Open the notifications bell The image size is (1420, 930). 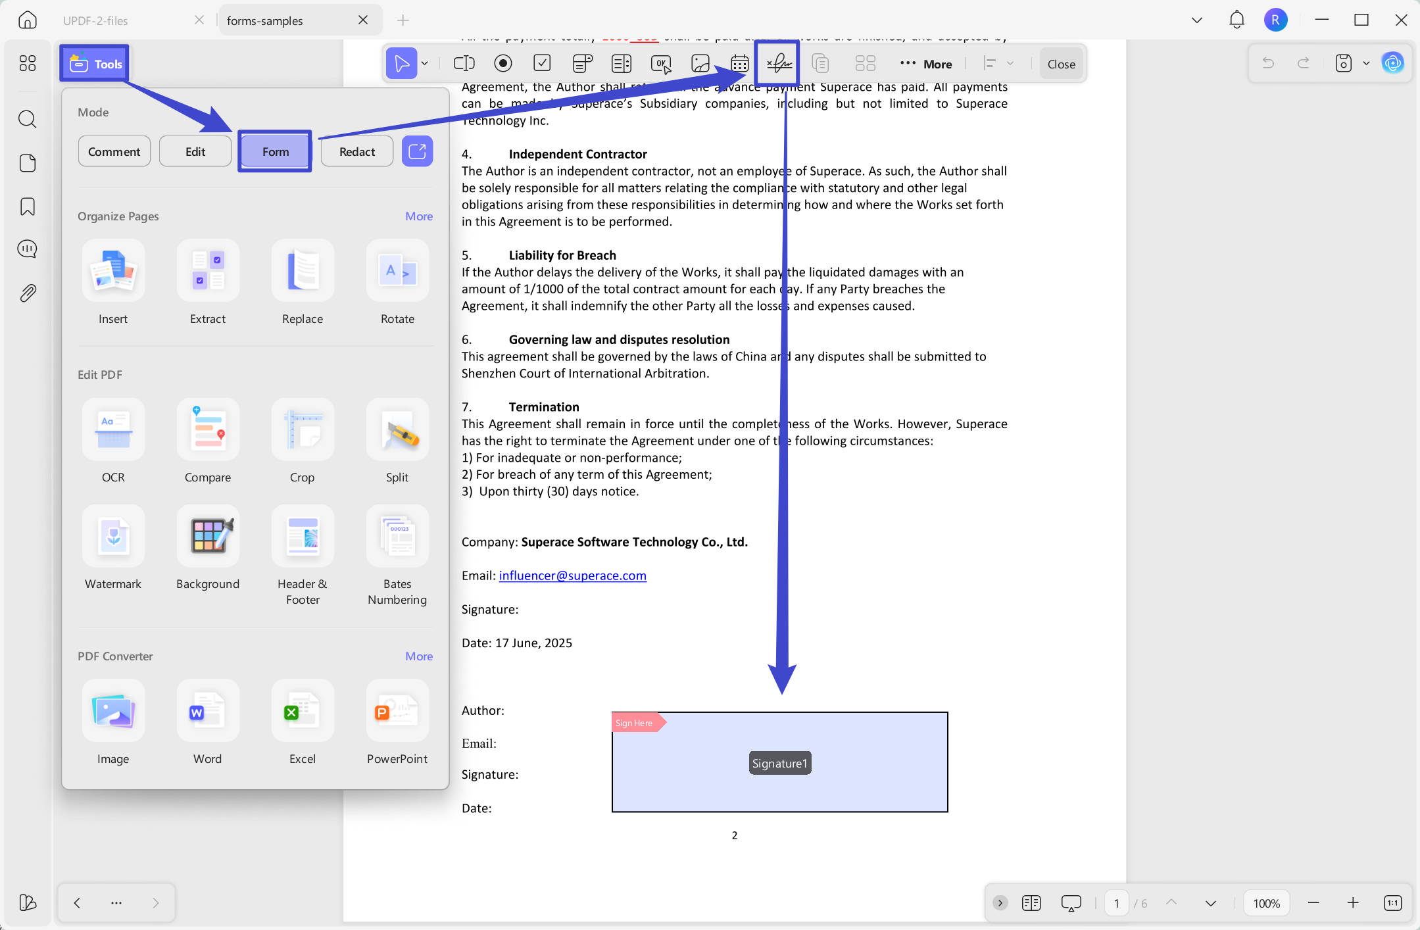[1236, 20]
